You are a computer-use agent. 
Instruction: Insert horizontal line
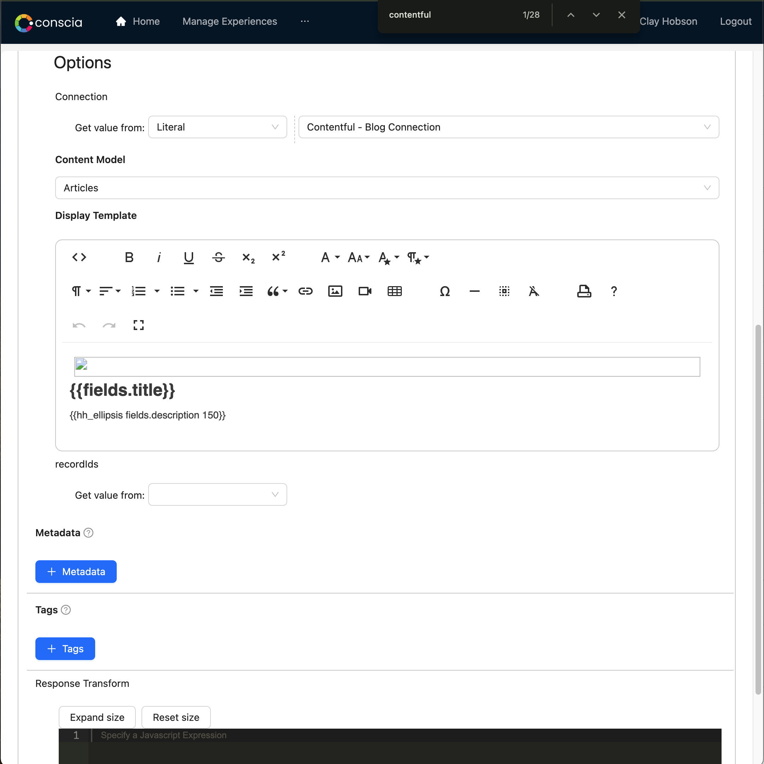tap(475, 291)
